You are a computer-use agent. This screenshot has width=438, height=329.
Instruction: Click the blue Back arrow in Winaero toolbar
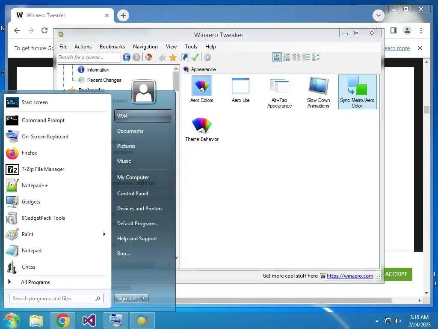[127, 57]
